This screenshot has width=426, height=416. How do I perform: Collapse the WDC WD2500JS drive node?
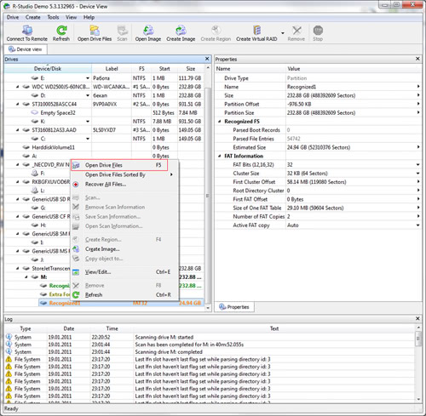[18, 87]
